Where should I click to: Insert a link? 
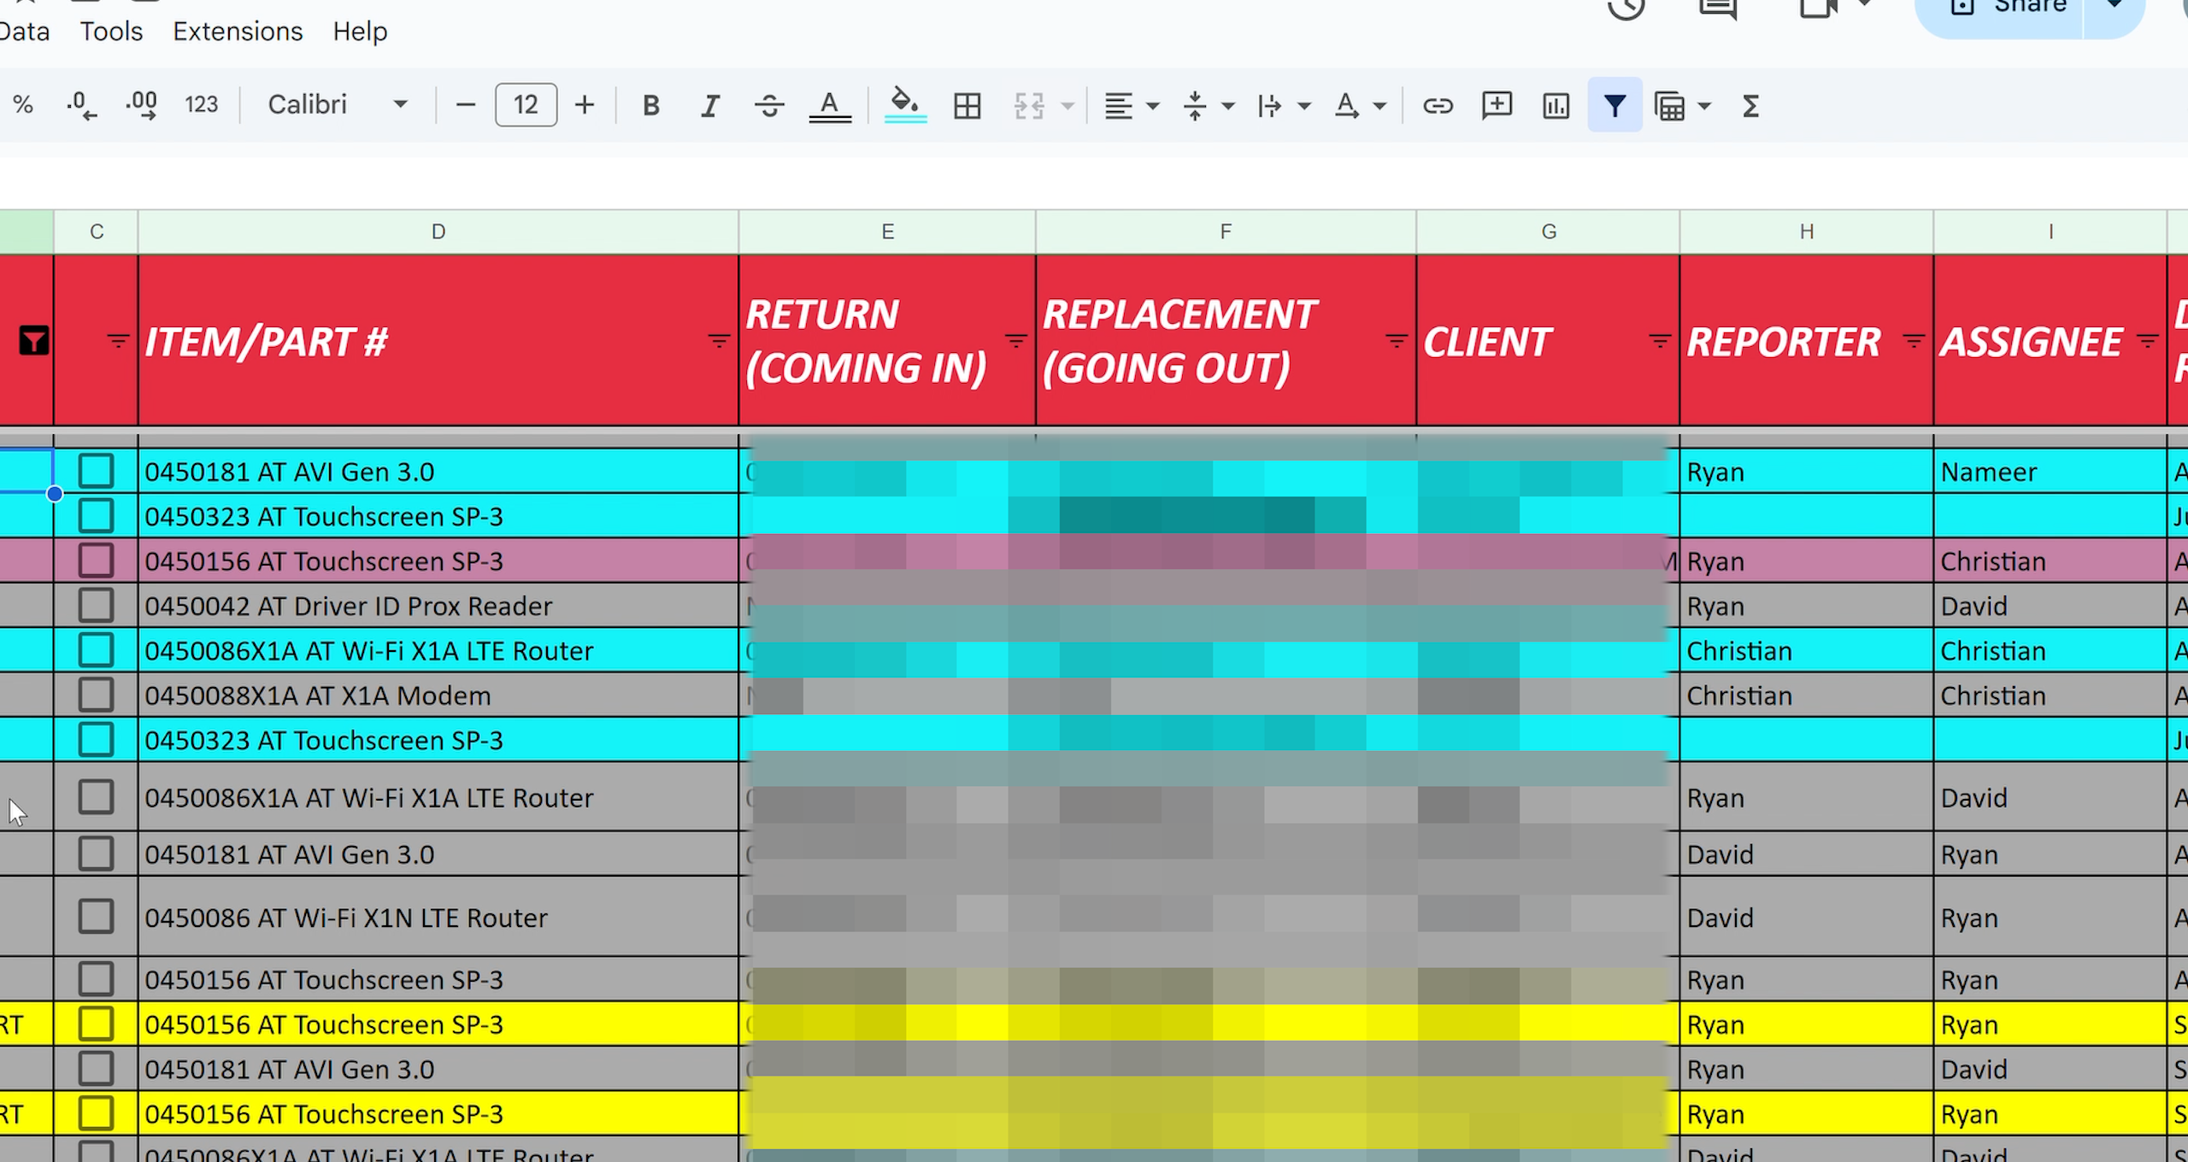(1438, 106)
